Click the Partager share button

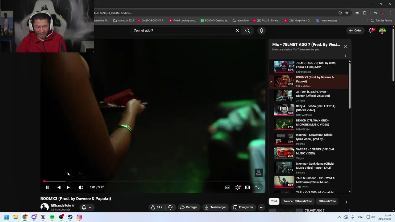(x=189, y=207)
